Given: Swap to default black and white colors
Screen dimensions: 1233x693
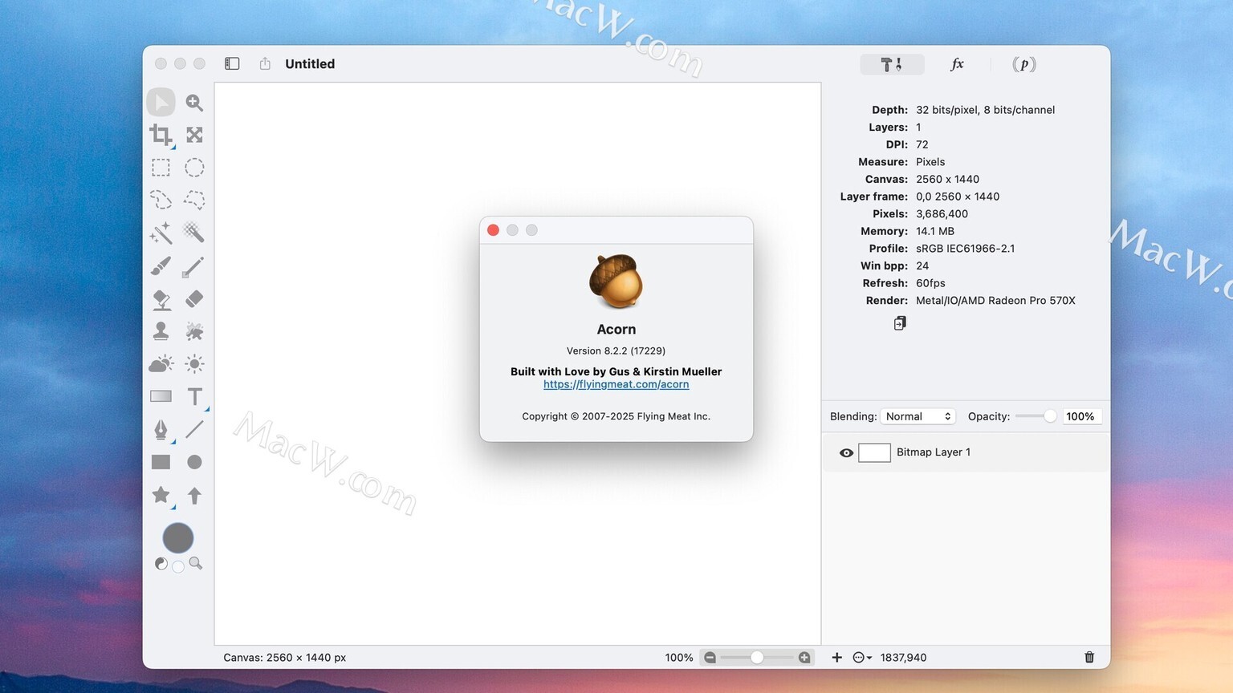Looking at the screenshot, I should (x=161, y=564).
